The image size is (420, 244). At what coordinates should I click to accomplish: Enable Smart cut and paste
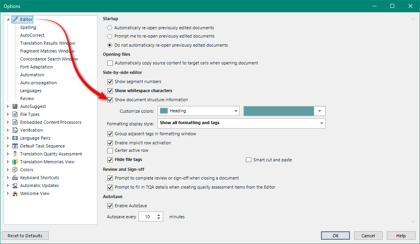[249, 160]
